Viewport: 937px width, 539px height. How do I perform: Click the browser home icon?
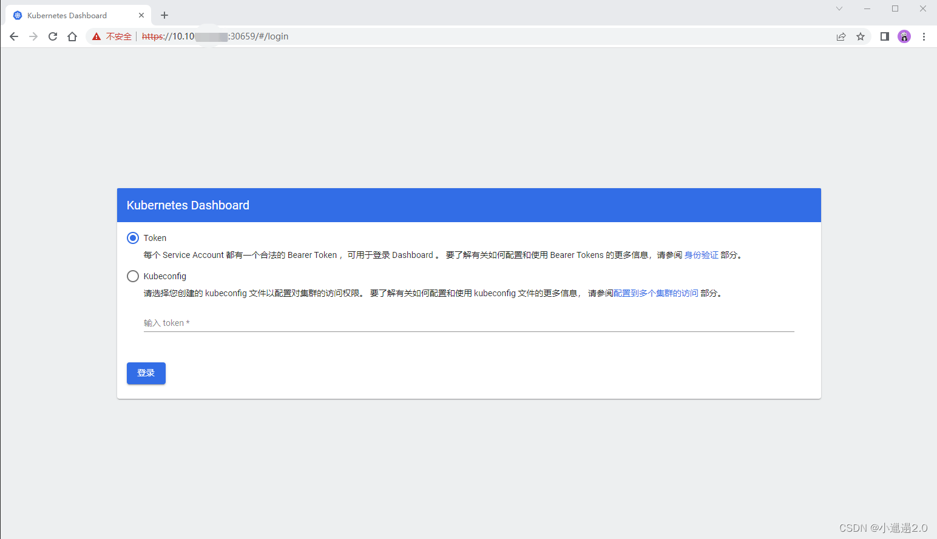point(72,36)
